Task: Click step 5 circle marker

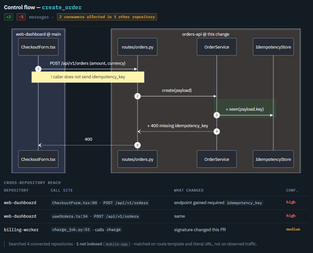Action: pyautogui.click(x=138, y=145)
